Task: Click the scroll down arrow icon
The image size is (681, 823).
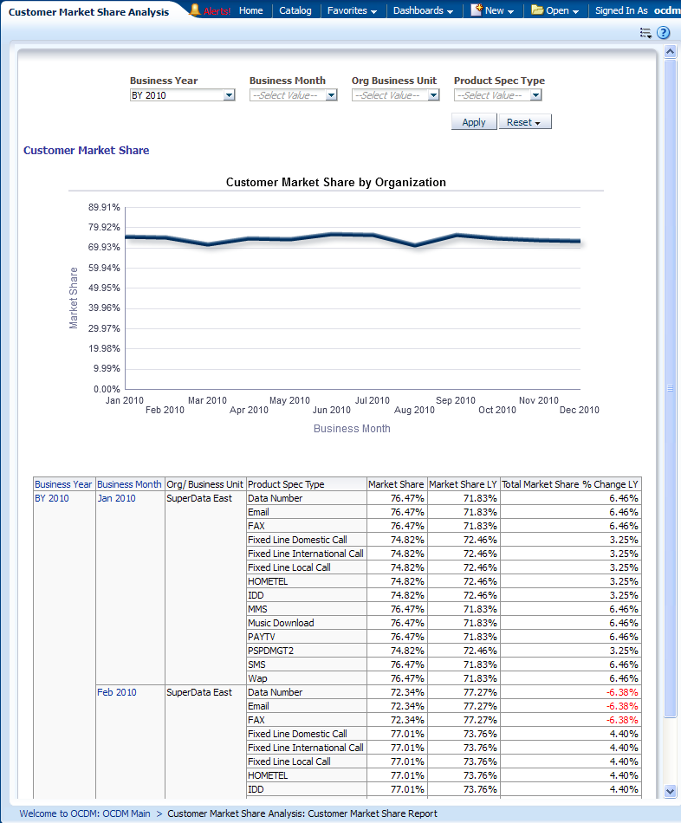Action: click(x=670, y=791)
